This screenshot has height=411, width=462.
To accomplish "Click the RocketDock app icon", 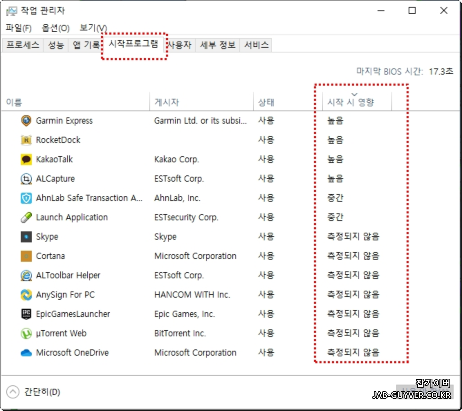I will [x=26, y=140].
